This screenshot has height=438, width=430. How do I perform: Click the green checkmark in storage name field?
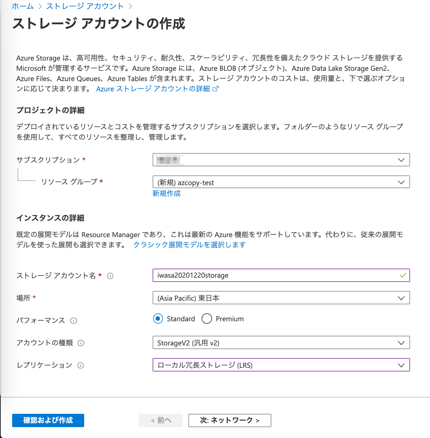tap(403, 275)
